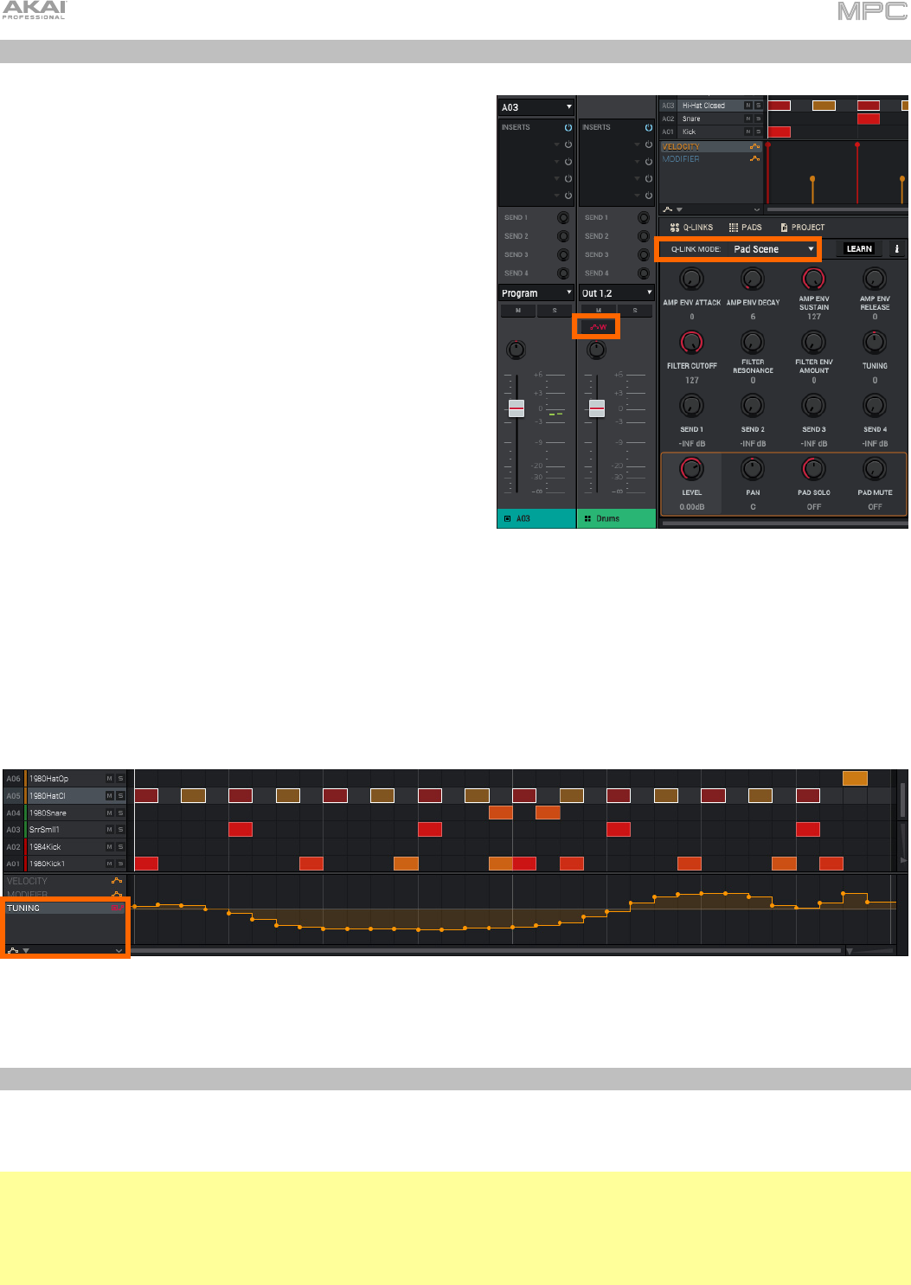The height and width of the screenshot is (1285, 911).
Task: Click the first red 1980Kick1 note
Action: coord(146,864)
